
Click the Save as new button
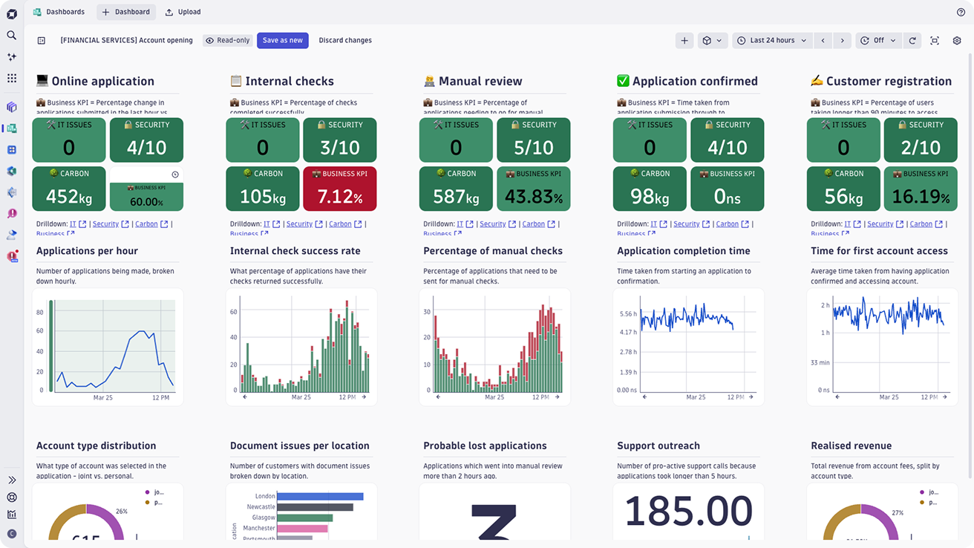pos(282,41)
